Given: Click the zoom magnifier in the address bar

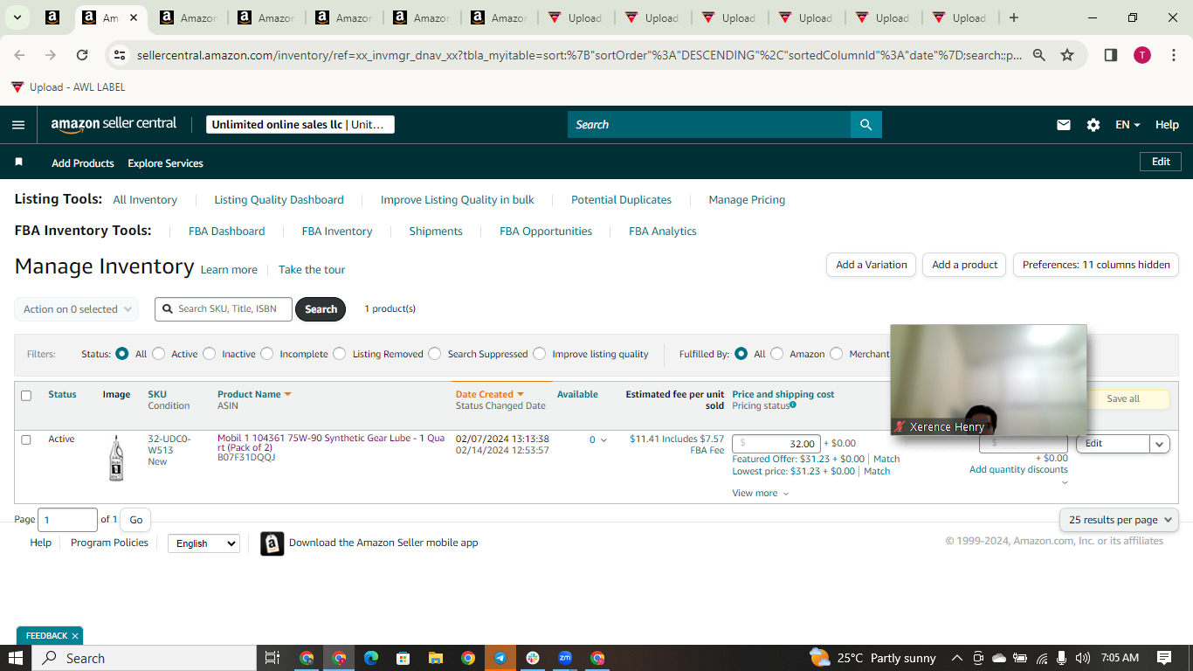Looking at the screenshot, I should coord(1039,55).
